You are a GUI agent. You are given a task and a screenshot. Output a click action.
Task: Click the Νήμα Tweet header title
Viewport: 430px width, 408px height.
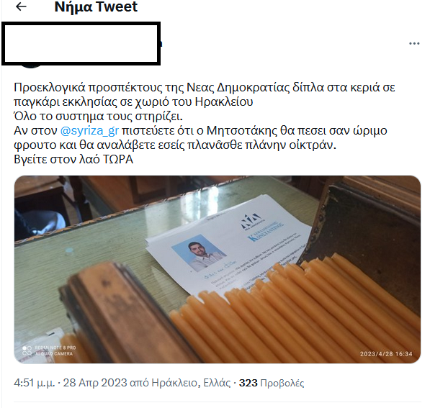pos(96,6)
